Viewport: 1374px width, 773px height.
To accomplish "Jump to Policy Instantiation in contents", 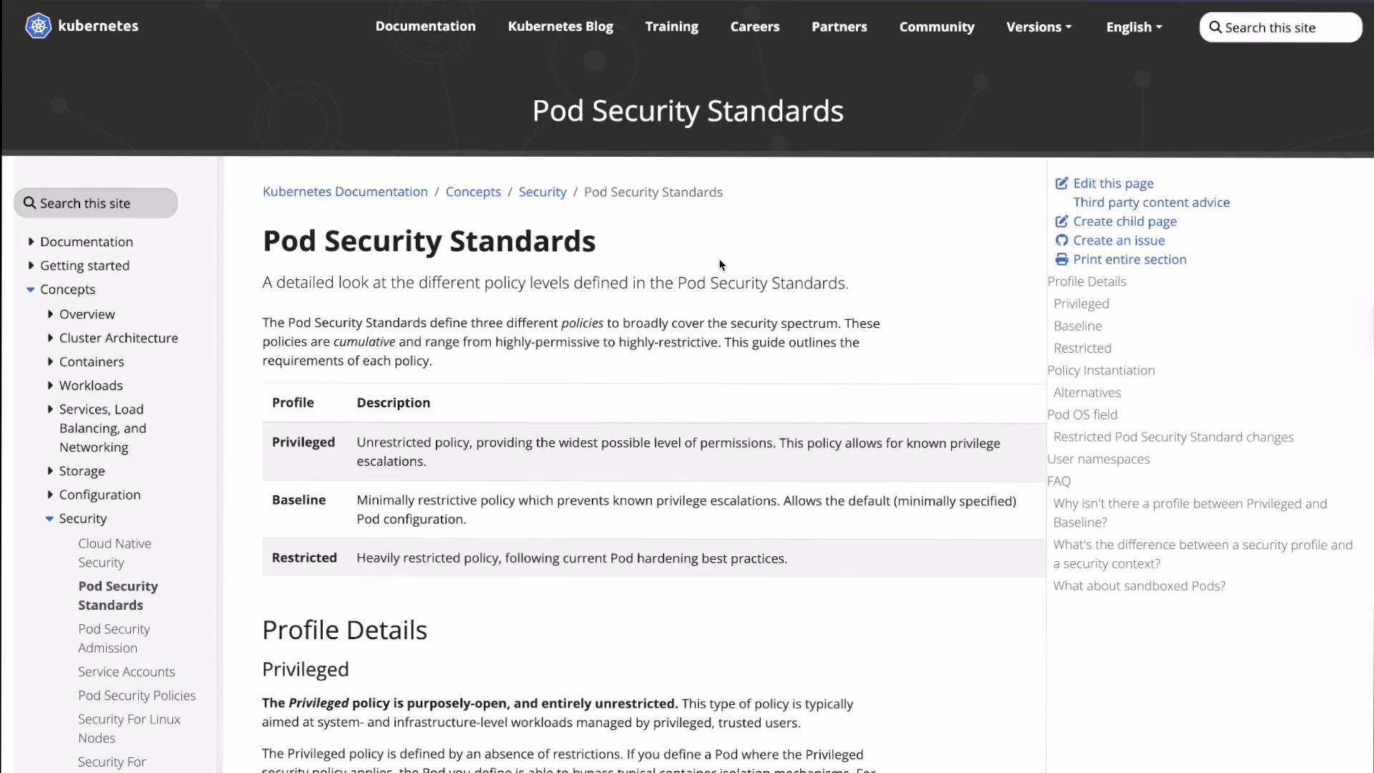I will [x=1101, y=370].
